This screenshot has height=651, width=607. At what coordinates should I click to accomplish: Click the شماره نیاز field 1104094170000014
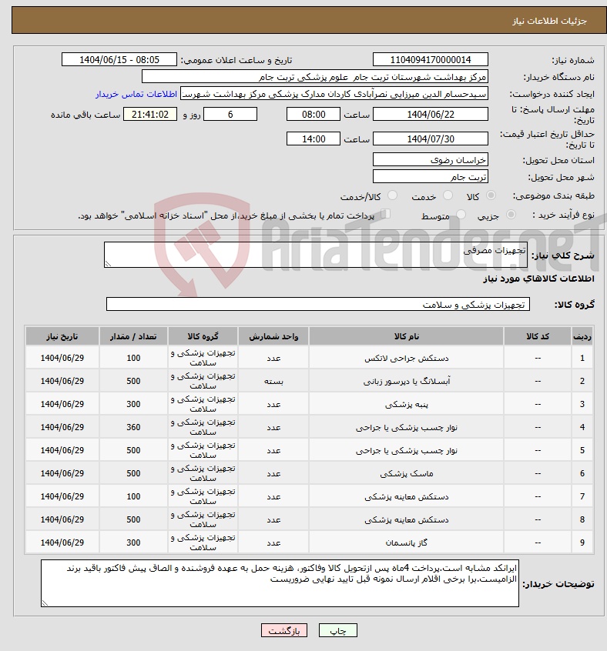pyautogui.click(x=431, y=60)
